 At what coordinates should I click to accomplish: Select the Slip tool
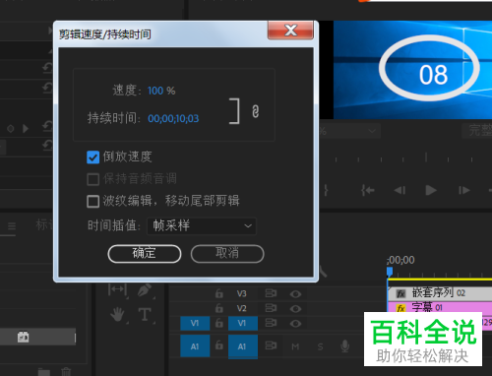click(x=117, y=289)
